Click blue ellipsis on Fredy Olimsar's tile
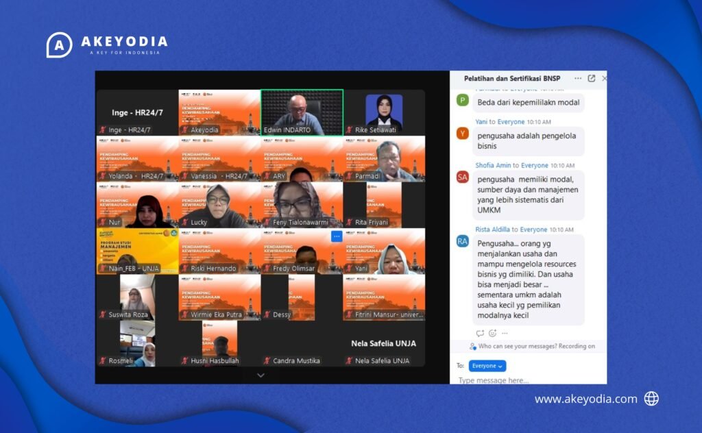Viewport: 702px width, 433px height. [337, 236]
